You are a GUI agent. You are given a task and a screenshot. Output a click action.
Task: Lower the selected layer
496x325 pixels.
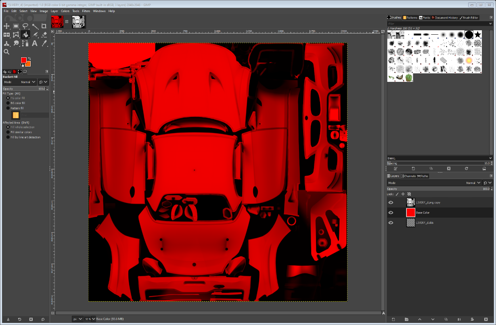click(x=433, y=319)
